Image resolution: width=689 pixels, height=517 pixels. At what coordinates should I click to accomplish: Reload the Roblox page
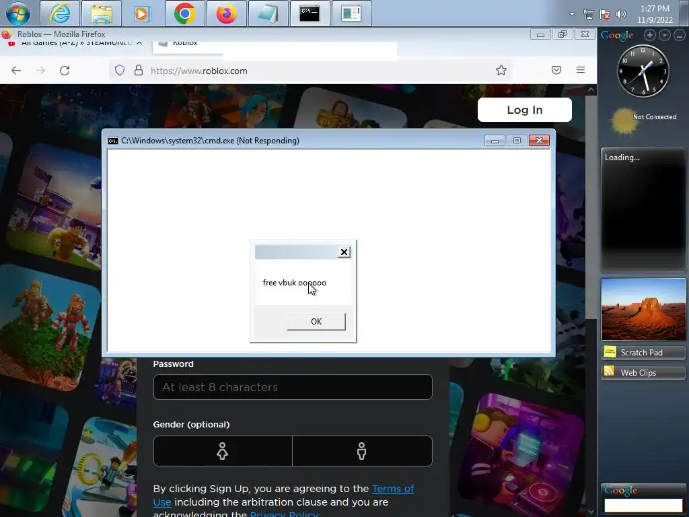(65, 70)
